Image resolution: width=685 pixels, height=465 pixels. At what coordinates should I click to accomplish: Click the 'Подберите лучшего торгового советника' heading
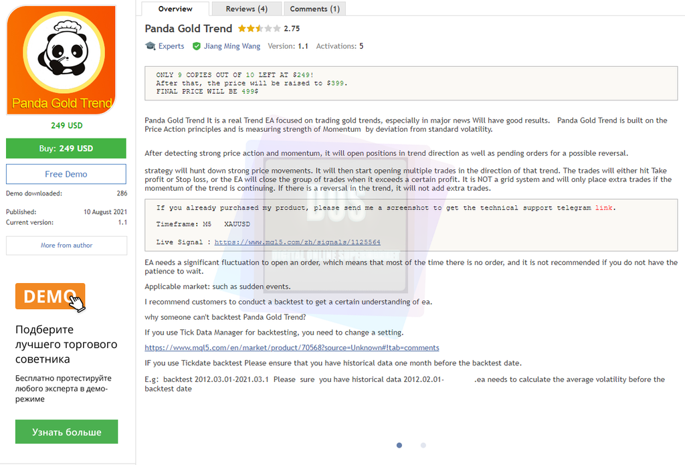coord(66,345)
